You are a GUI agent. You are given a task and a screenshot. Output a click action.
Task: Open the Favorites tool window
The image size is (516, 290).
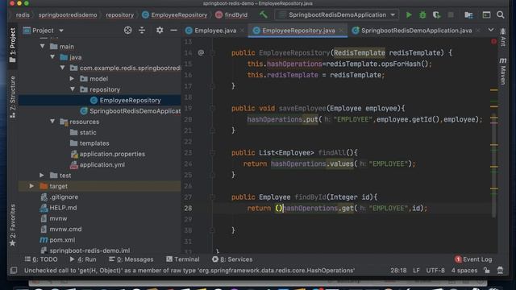[x=13, y=226]
